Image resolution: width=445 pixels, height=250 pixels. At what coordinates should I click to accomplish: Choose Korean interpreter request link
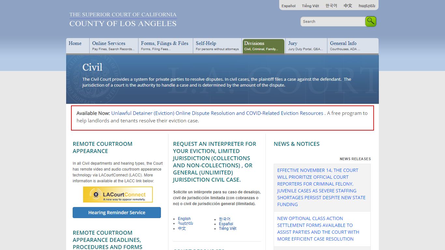[x=225, y=219]
